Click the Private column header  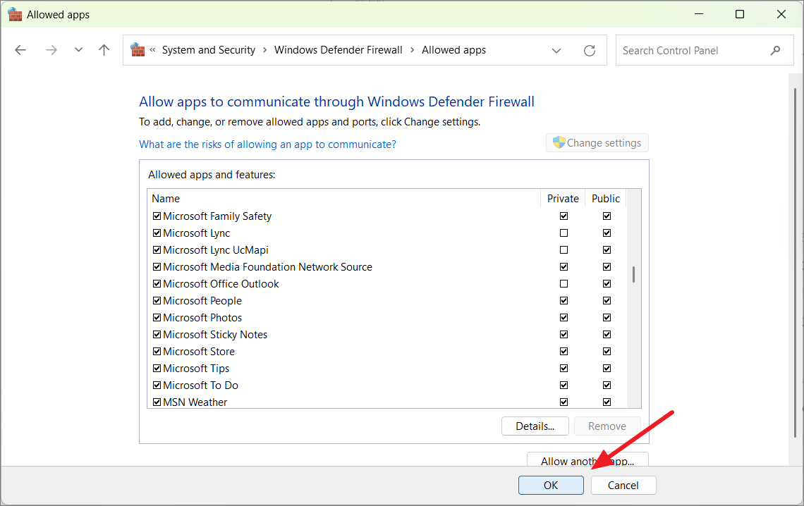(x=563, y=199)
